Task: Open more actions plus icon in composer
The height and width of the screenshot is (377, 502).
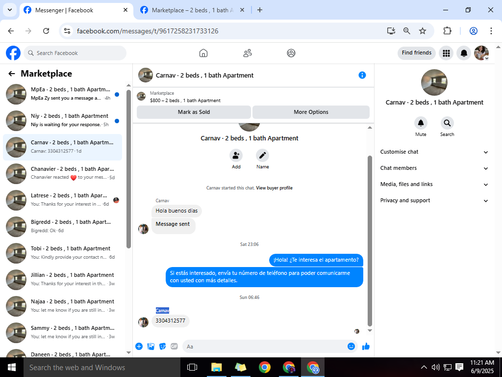Action: (139, 346)
